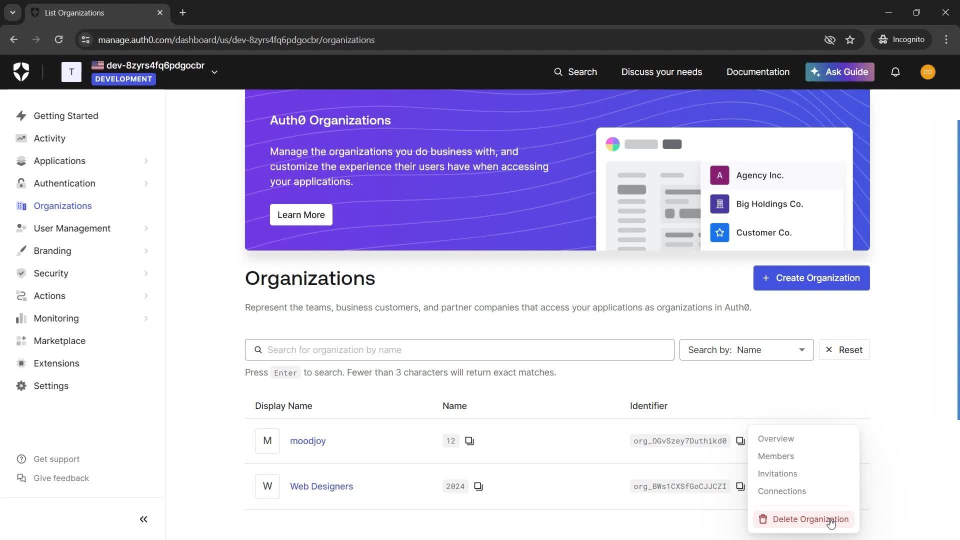Image resolution: width=960 pixels, height=540 pixels.
Task: Open user profile avatar menu
Action: point(928,72)
